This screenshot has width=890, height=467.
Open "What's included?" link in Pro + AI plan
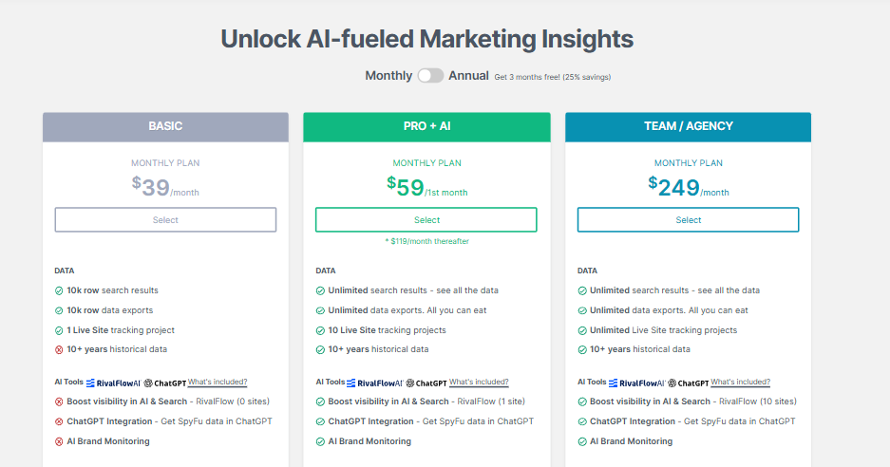[x=479, y=383]
